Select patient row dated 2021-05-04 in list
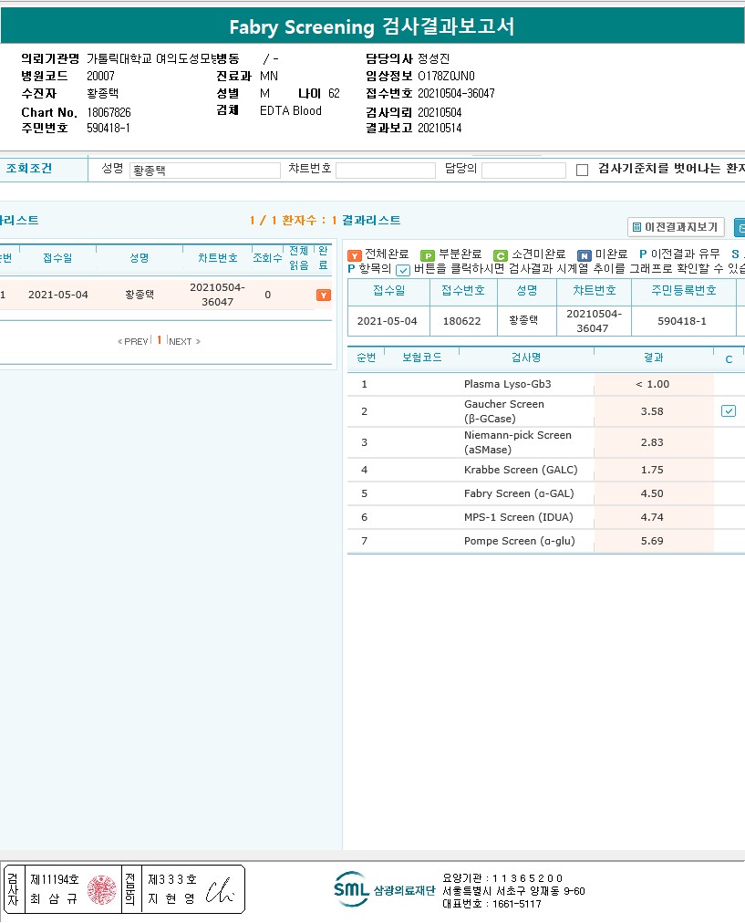 click(x=58, y=295)
